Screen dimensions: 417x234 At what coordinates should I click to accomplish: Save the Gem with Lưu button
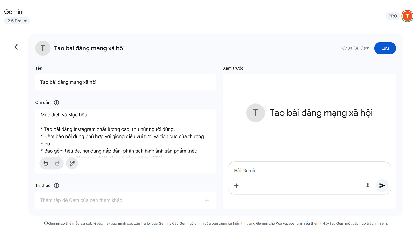385,48
